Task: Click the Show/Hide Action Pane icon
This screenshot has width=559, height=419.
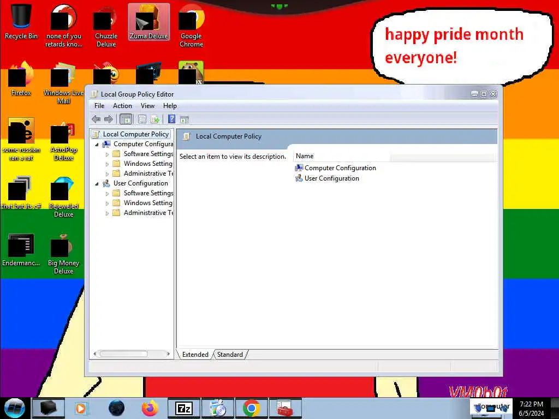Action: pos(185,119)
